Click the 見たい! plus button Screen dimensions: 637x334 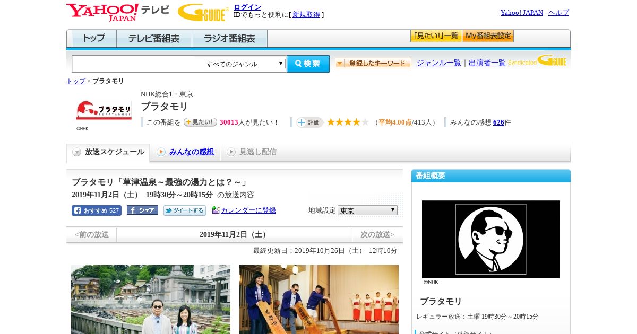coord(200,122)
